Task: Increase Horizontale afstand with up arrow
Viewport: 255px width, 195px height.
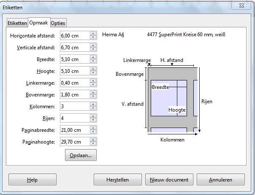Action: pos(93,34)
